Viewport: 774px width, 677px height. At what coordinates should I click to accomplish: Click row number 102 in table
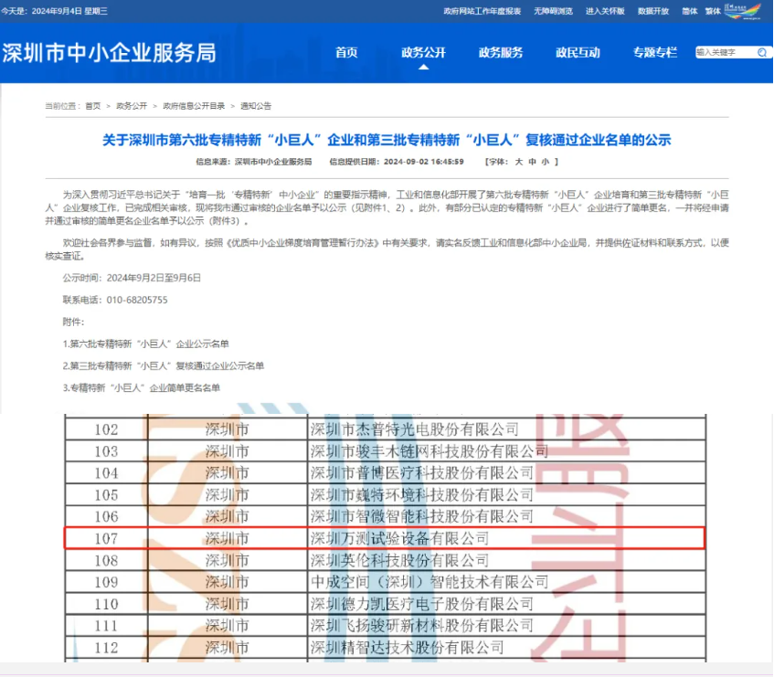click(106, 429)
